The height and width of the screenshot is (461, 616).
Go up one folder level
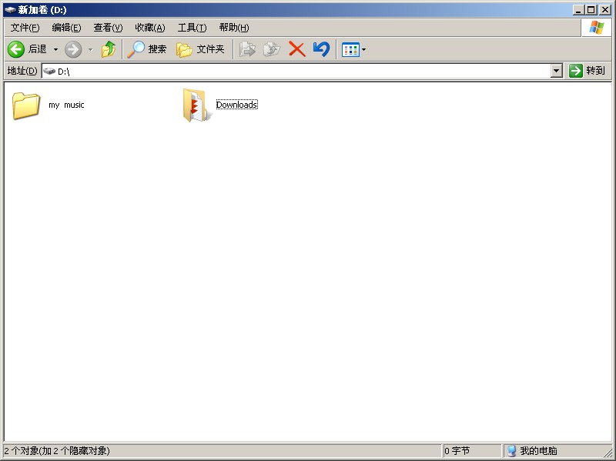point(109,49)
